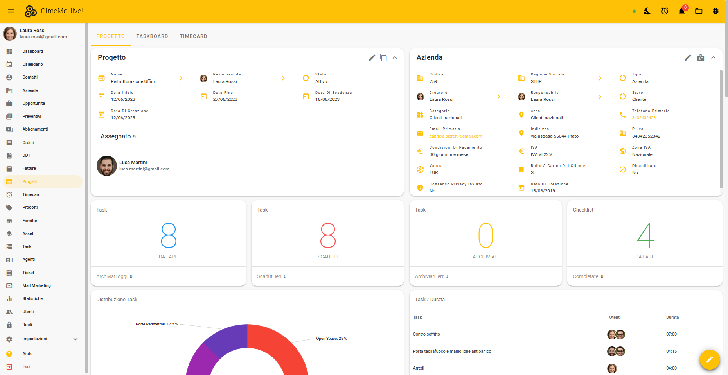Edit the Azienda card with pencil
This screenshot has height=375, width=728.
(688, 57)
